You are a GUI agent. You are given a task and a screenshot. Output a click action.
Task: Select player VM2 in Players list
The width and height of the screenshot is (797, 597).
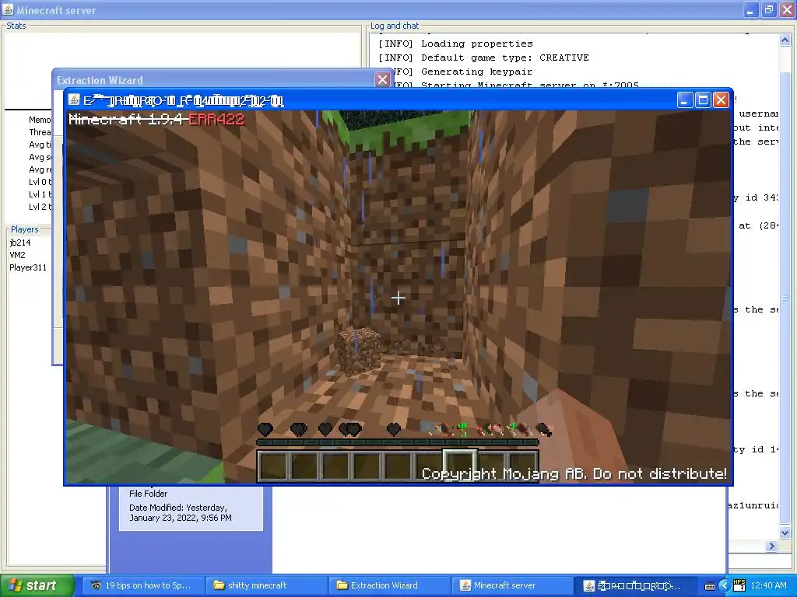click(x=17, y=255)
